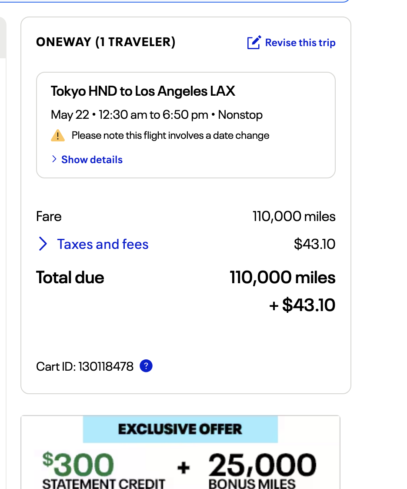Expand the Taxes and fees chevron
The height and width of the screenshot is (489, 407).
[x=43, y=244]
